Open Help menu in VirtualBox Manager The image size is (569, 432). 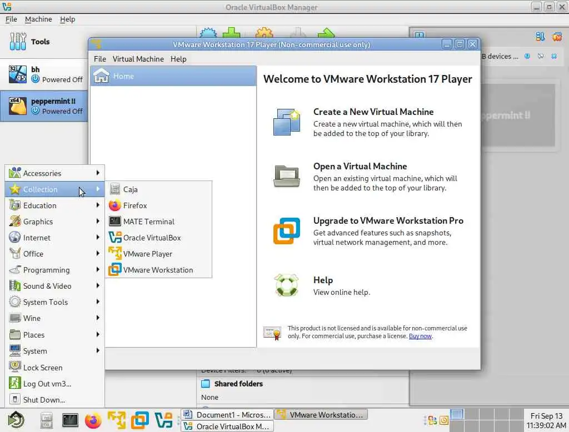coord(67,19)
